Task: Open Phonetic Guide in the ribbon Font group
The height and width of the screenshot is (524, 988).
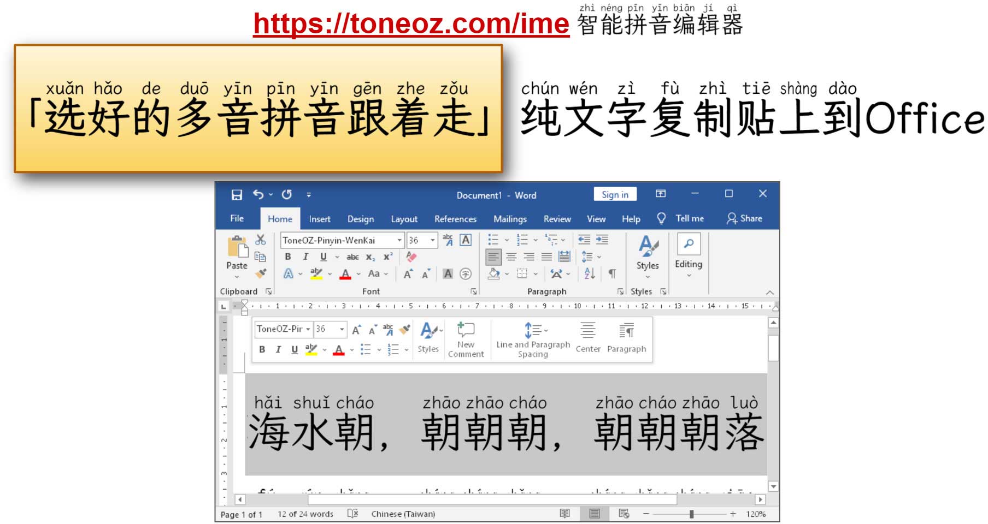Action: pos(448,240)
